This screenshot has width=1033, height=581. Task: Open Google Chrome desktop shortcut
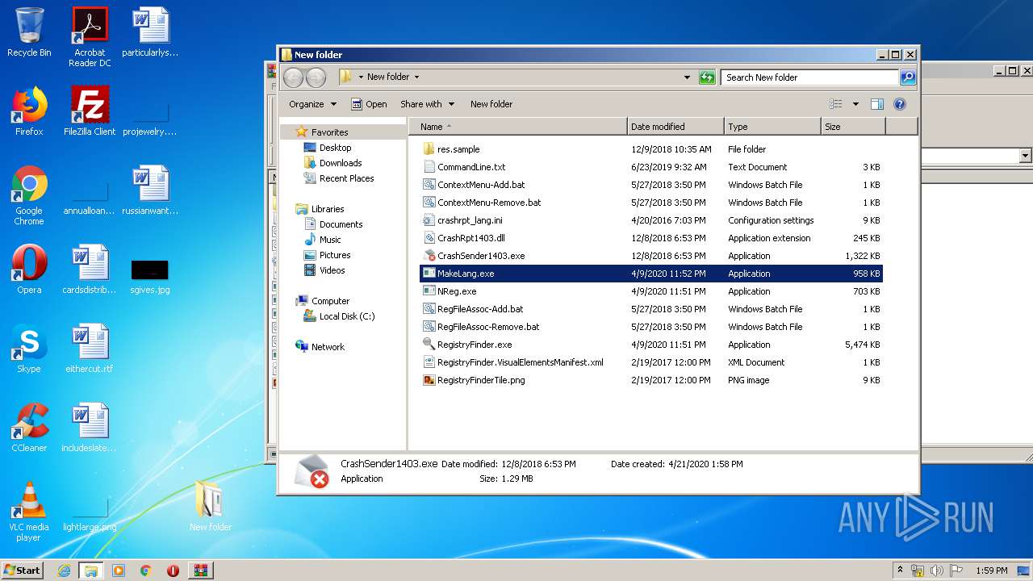(29, 195)
